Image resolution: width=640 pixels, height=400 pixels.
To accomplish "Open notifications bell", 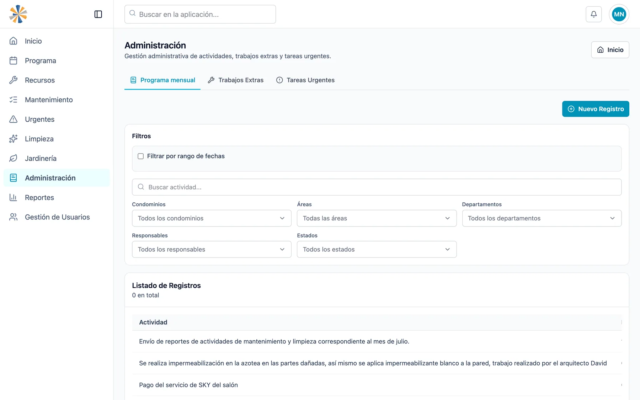I will (x=594, y=14).
